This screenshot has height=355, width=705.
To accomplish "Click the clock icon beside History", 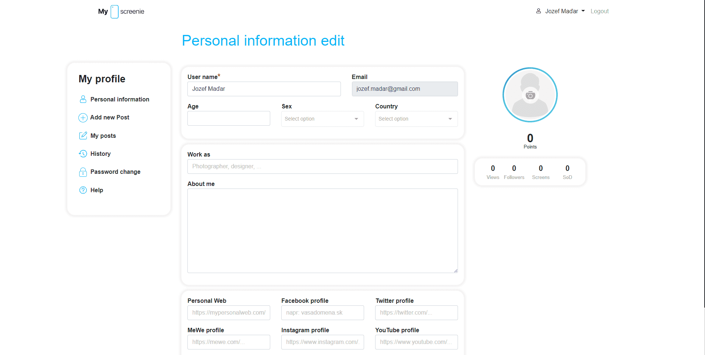I will (83, 154).
